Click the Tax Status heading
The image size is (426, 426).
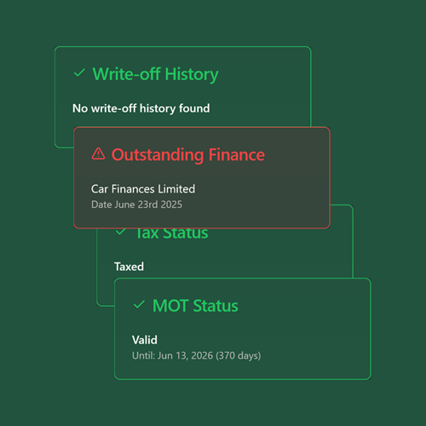pyautogui.click(x=172, y=234)
